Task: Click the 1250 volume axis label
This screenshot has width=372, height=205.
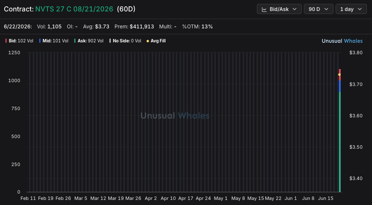Action: tap(14, 53)
